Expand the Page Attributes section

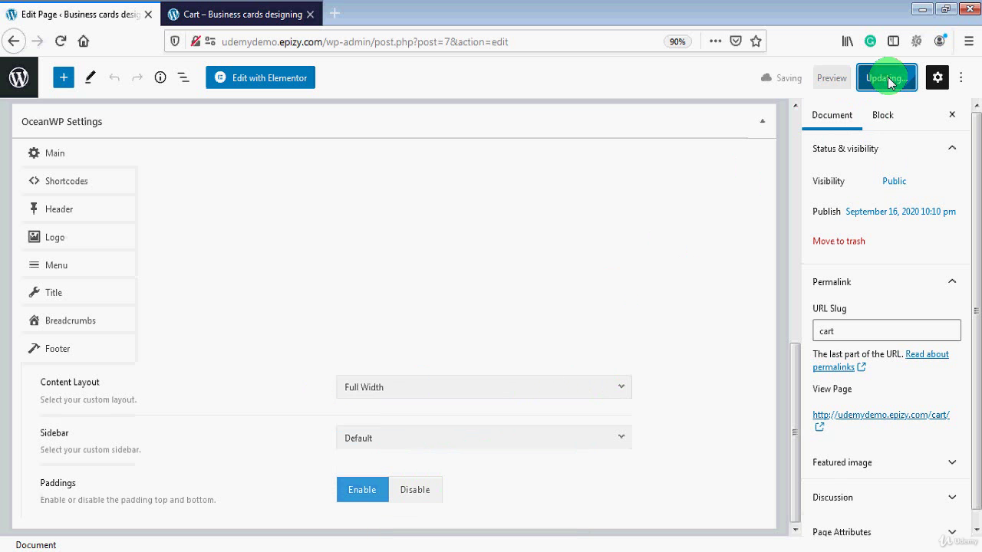click(x=952, y=531)
